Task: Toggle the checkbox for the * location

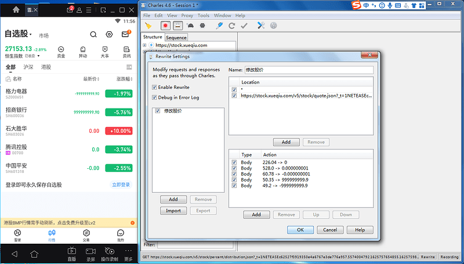Action: pos(234,89)
